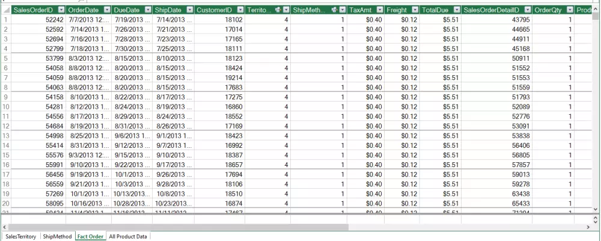601x241 pixels.
Task: Select the SalesOrderDetailID cell 63438
Action: coord(496,194)
